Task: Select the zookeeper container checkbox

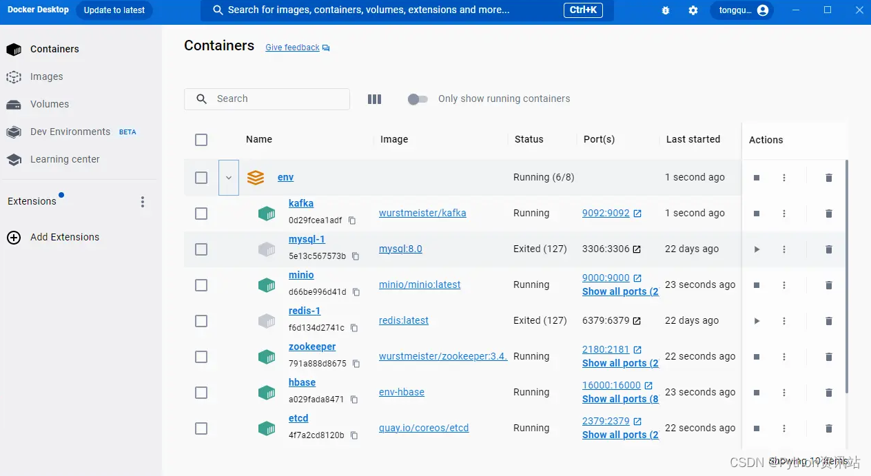Action: (201, 357)
